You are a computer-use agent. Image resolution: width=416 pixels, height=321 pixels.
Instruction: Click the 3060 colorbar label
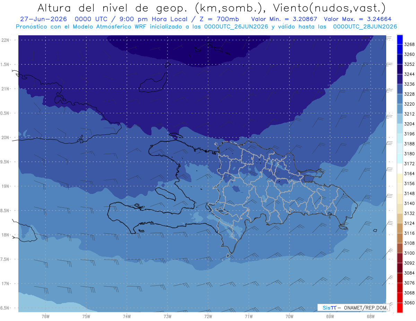pyautogui.click(x=409, y=303)
